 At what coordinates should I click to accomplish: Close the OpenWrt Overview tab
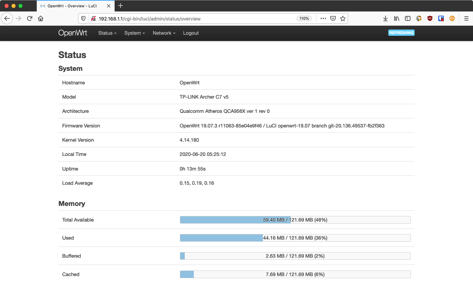109,6
